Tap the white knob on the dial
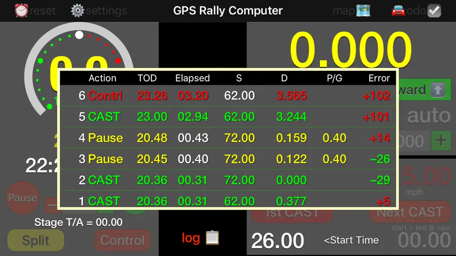The height and width of the screenshot is (256, 456). click(x=79, y=35)
